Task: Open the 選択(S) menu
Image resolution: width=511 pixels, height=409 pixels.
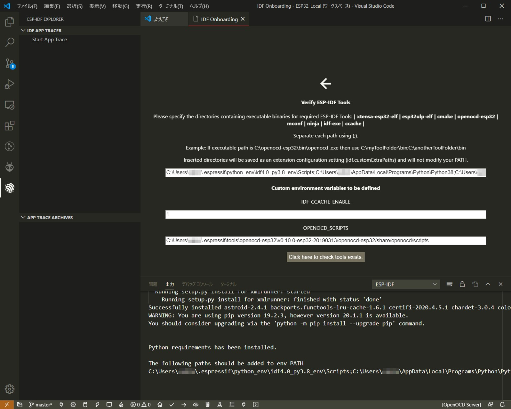Action: coord(75,6)
